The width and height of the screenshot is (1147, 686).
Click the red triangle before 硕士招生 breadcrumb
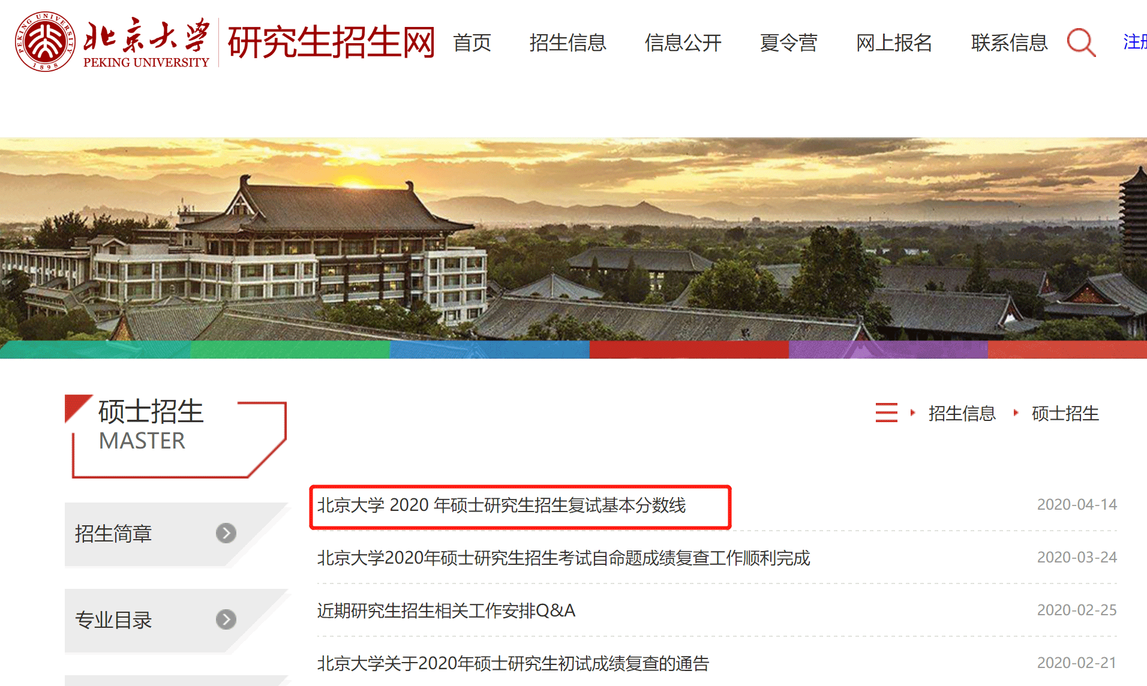coord(1016,413)
